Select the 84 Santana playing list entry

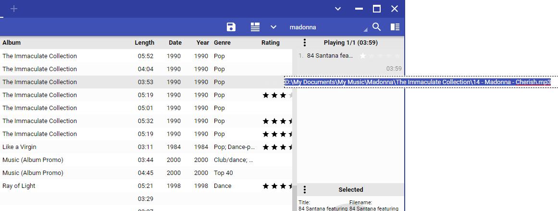point(330,56)
